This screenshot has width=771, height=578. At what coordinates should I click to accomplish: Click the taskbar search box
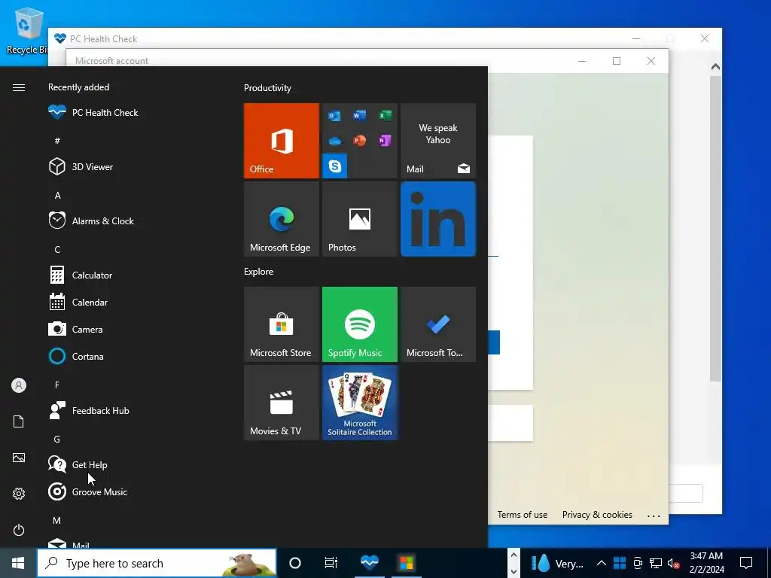coord(157,563)
